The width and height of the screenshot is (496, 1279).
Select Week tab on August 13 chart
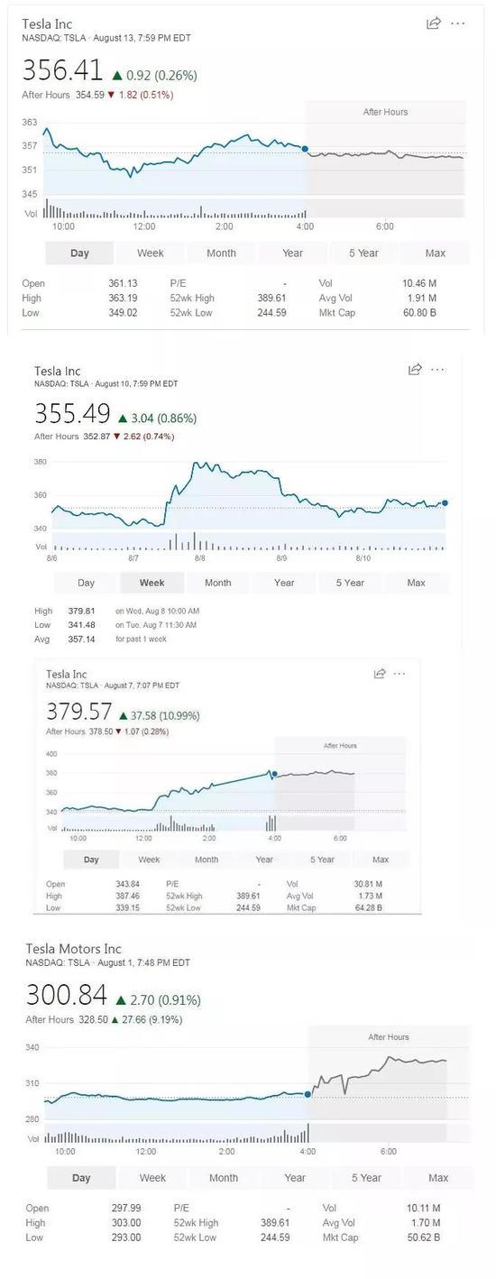(x=151, y=253)
